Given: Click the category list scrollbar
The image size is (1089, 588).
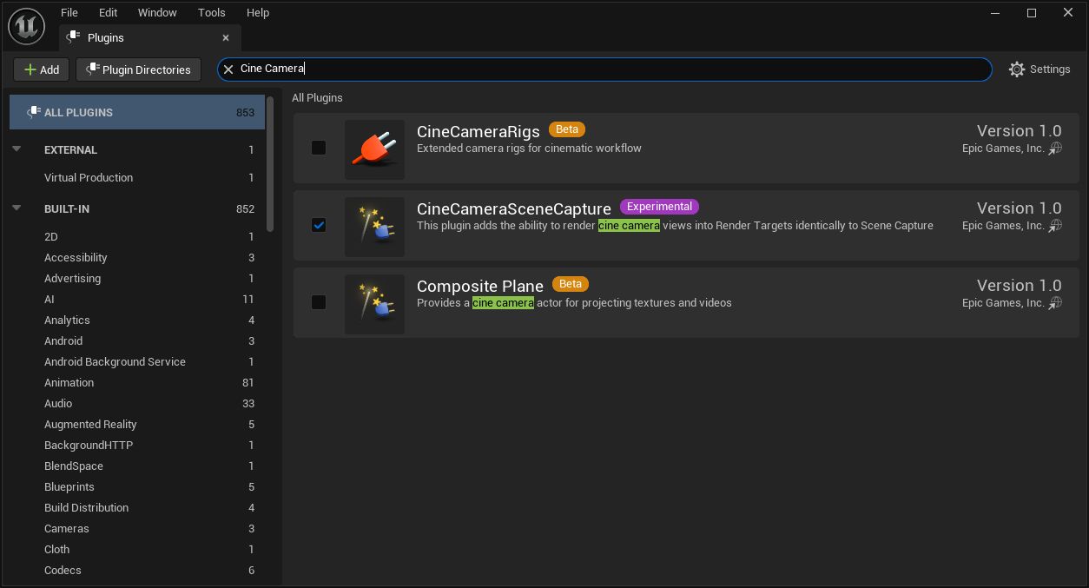Looking at the screenshot, I should pyautogui.click(x=270, y=165).
